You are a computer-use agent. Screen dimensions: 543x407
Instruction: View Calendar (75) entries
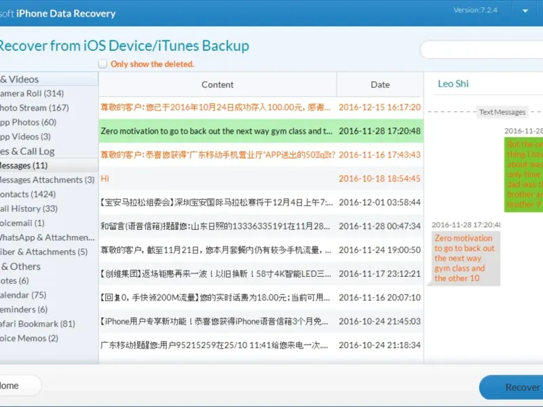23,295
